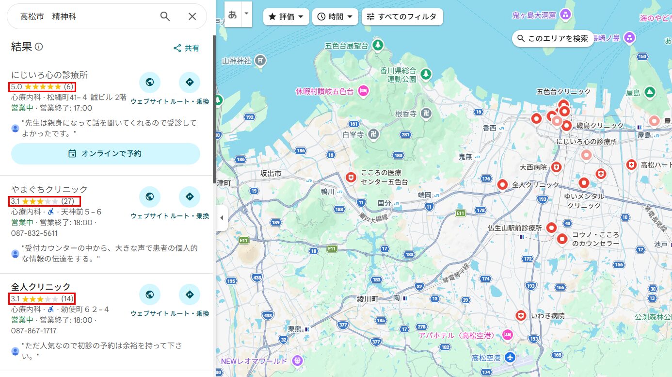
Task: Collapse the results sidebar with the arrow
Action: pos(222,218)
